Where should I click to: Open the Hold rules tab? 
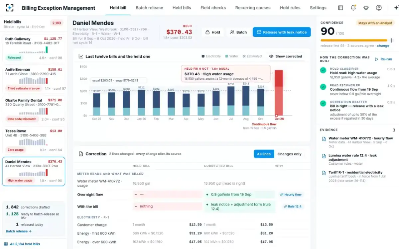coord(290,8)
